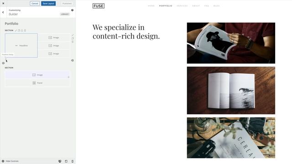Open the Library button

point(65,14)
